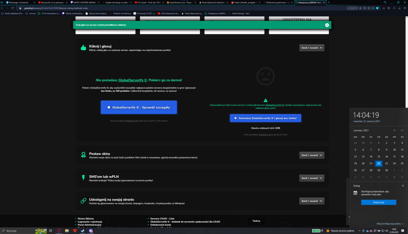
Task: Open File Explorer on taskbar
Action: 67,231
